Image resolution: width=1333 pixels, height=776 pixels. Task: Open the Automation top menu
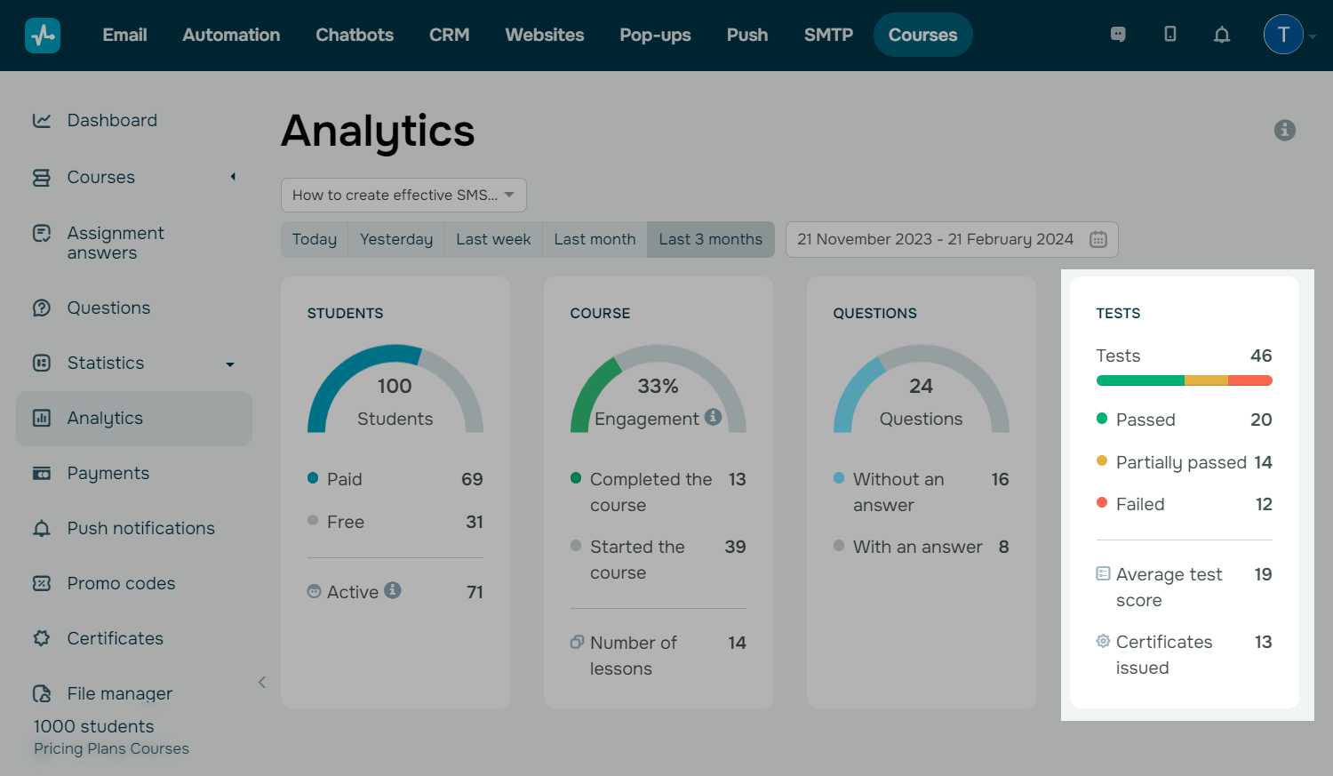click(x=231, y=36)
